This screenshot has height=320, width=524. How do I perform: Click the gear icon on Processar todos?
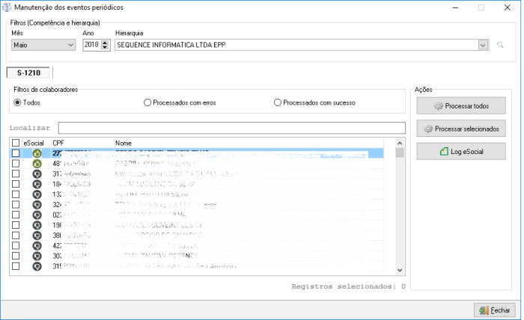439,106
